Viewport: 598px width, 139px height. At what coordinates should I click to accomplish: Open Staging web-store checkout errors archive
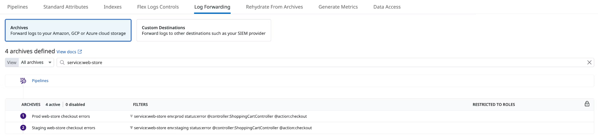click(x=63, y=128)
